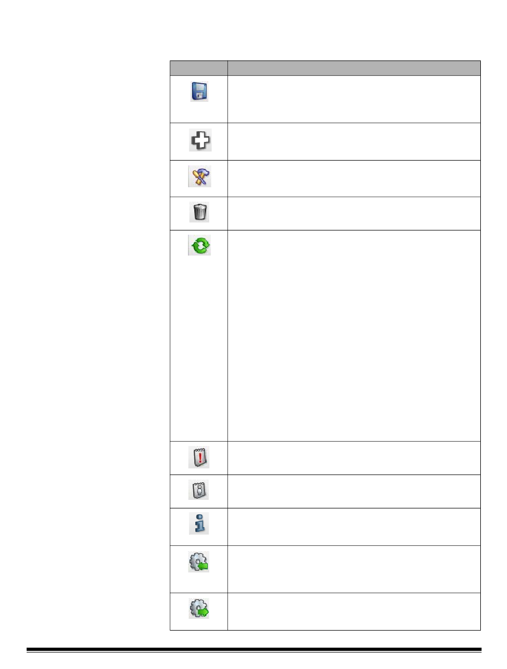
Task: Click the green circular arrows refresh icon
Action: (x=199, y=245)
